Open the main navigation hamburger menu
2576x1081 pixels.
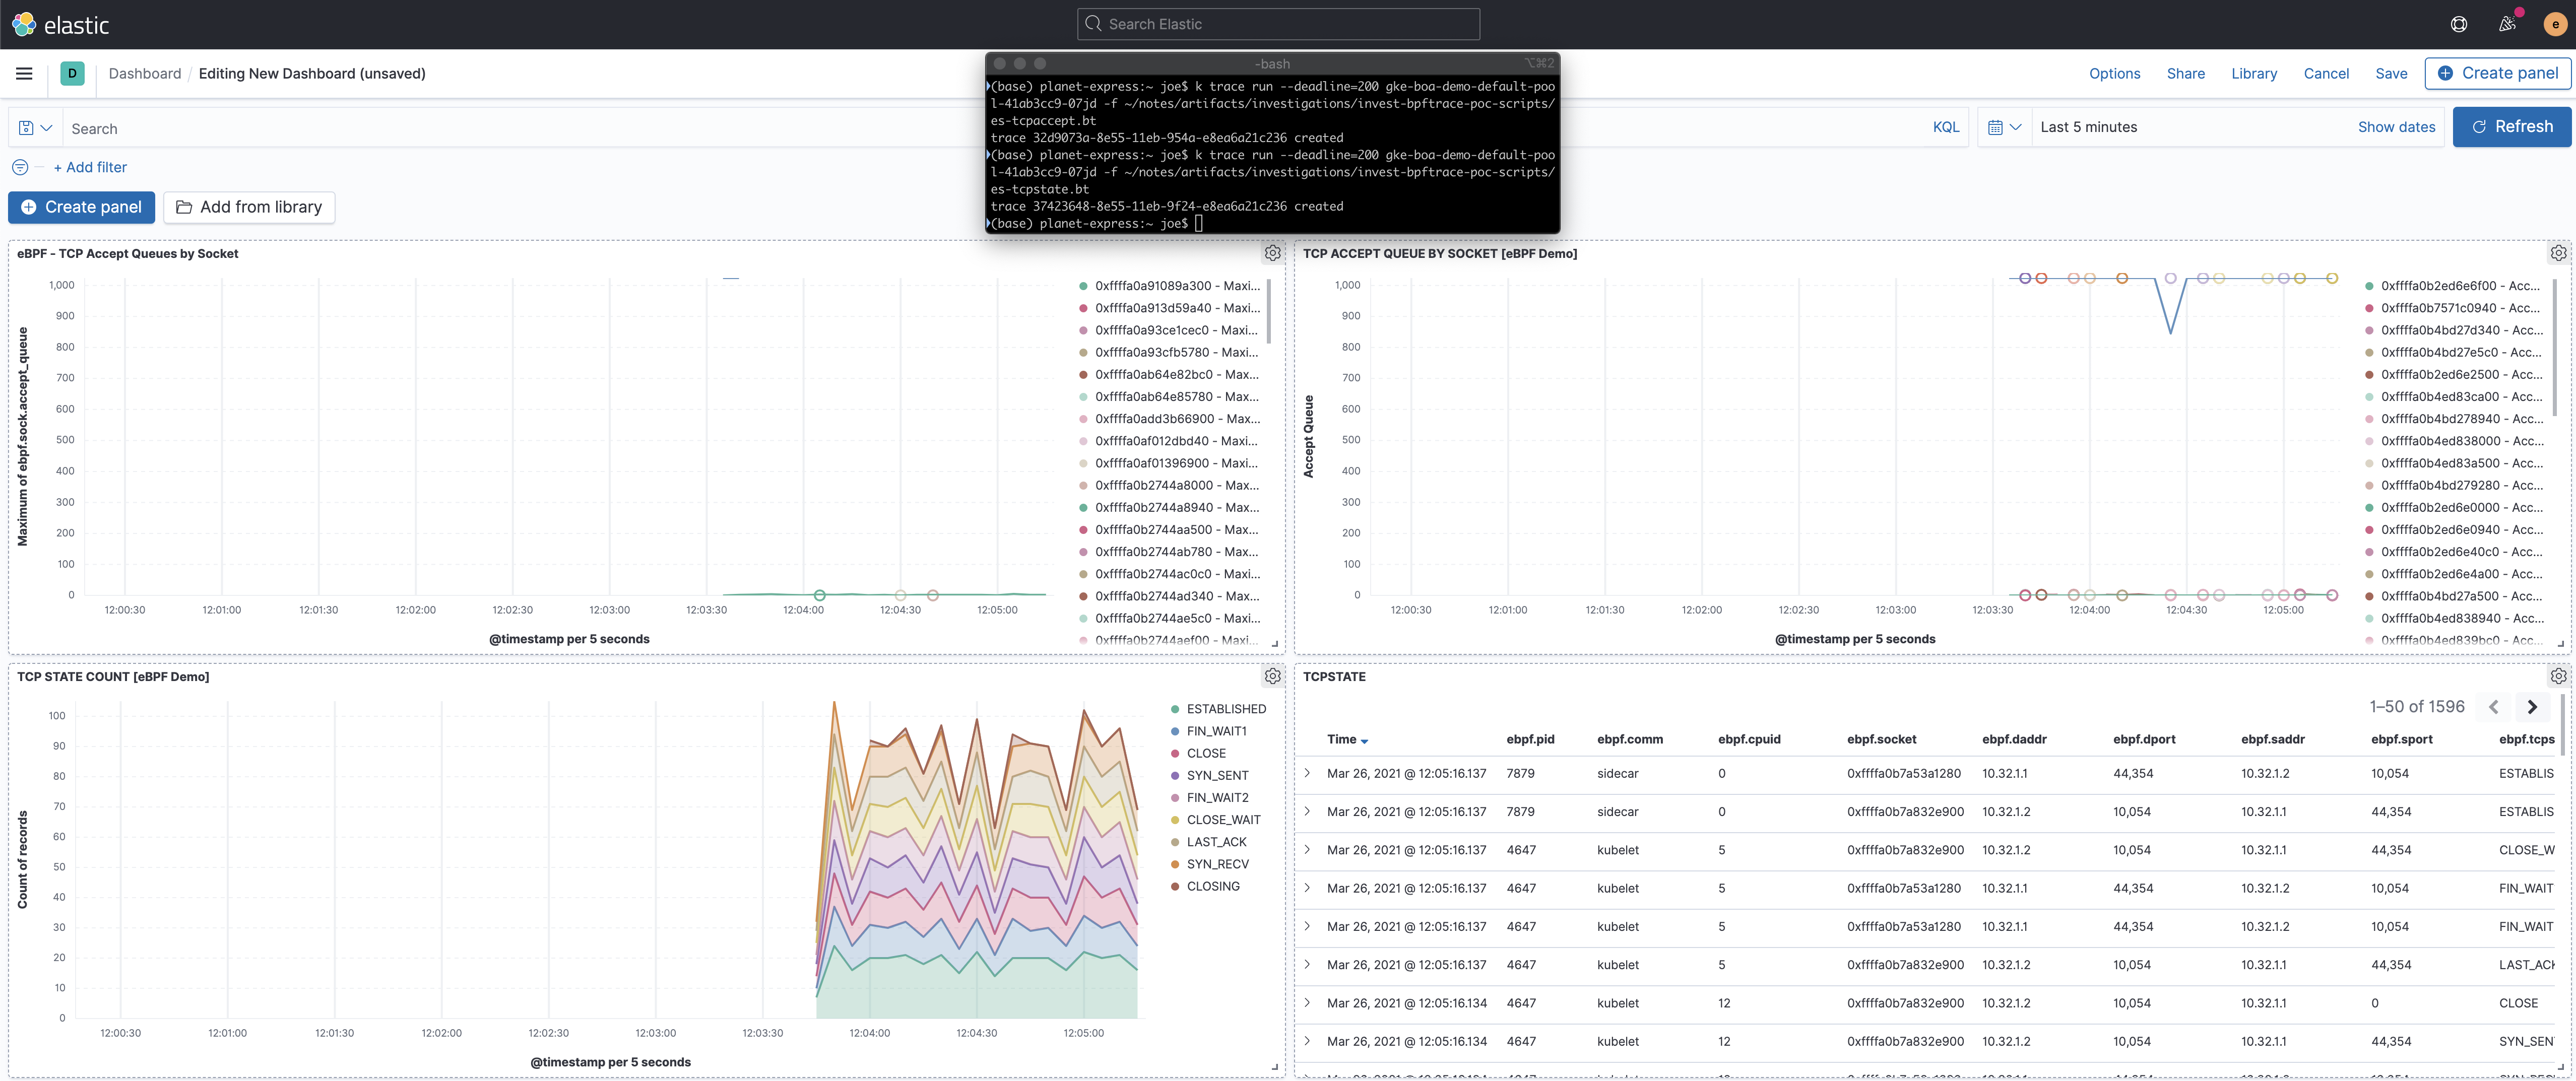pyautogui.click(x=24, y=73)
